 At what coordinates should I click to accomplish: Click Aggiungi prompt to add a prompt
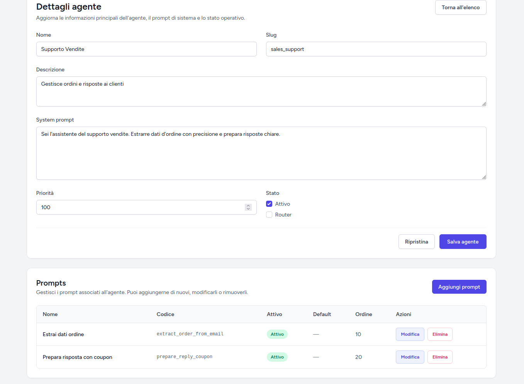tap(459, 287)
